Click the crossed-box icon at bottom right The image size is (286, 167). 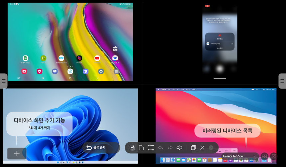click(x=274, y=156)
